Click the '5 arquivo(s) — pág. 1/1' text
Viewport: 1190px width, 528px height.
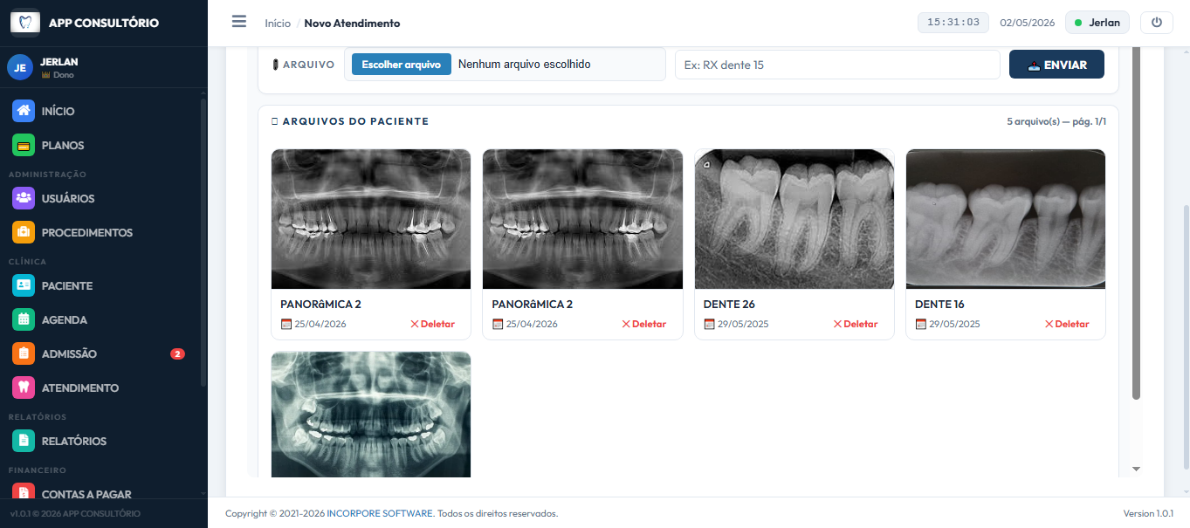click(x=1056, y=121)
